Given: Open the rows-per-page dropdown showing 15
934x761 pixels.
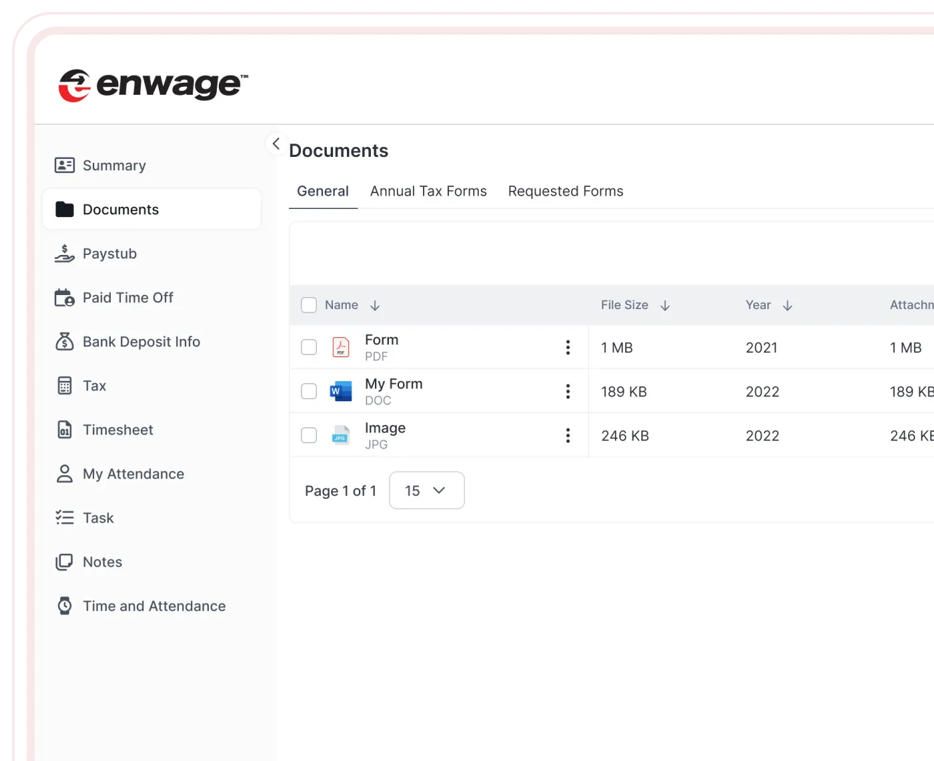Looking at the screenshot, I should pyautogui.click(x=426, y=490).
